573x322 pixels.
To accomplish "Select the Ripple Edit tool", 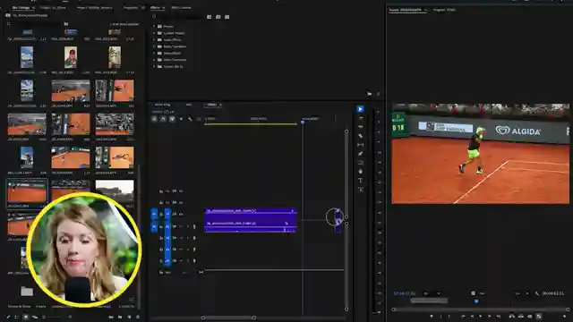I will pos(361,127).
